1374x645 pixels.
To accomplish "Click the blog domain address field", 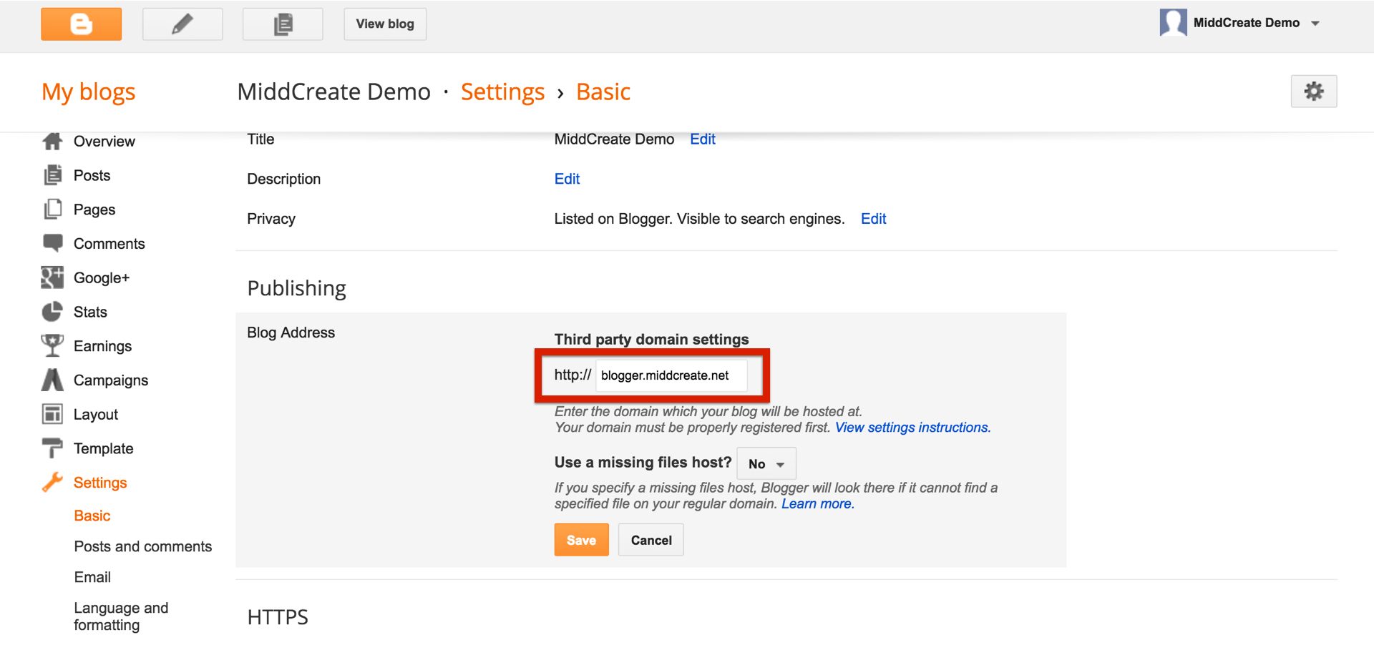I will coord(671,375).
